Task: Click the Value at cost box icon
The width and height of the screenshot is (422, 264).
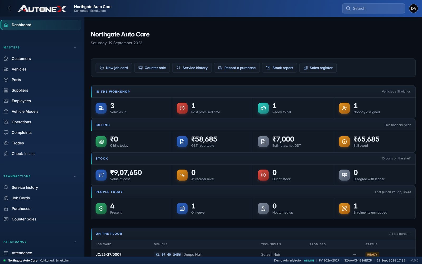Action: [101, 175]
